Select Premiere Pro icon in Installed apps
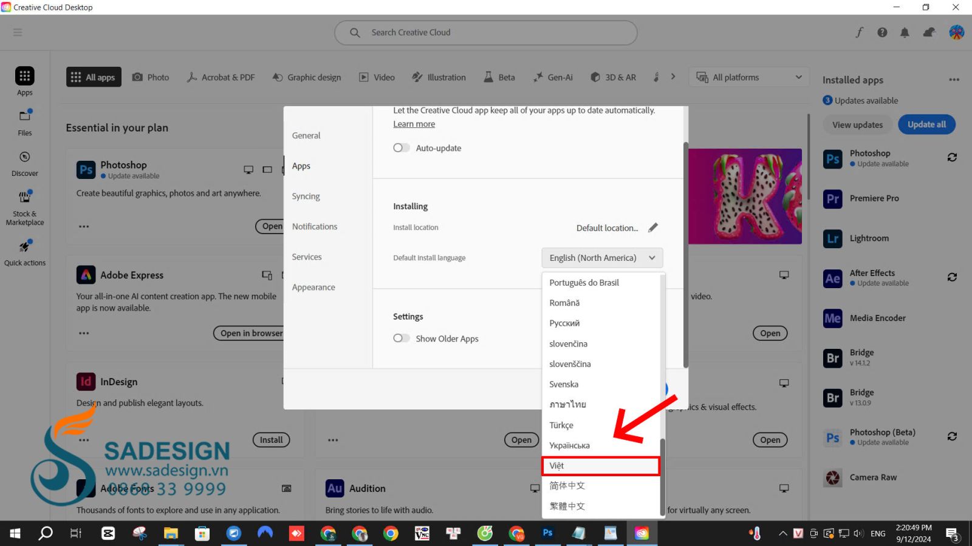This screenshot has height=546, width=972. tap(833, 198)
